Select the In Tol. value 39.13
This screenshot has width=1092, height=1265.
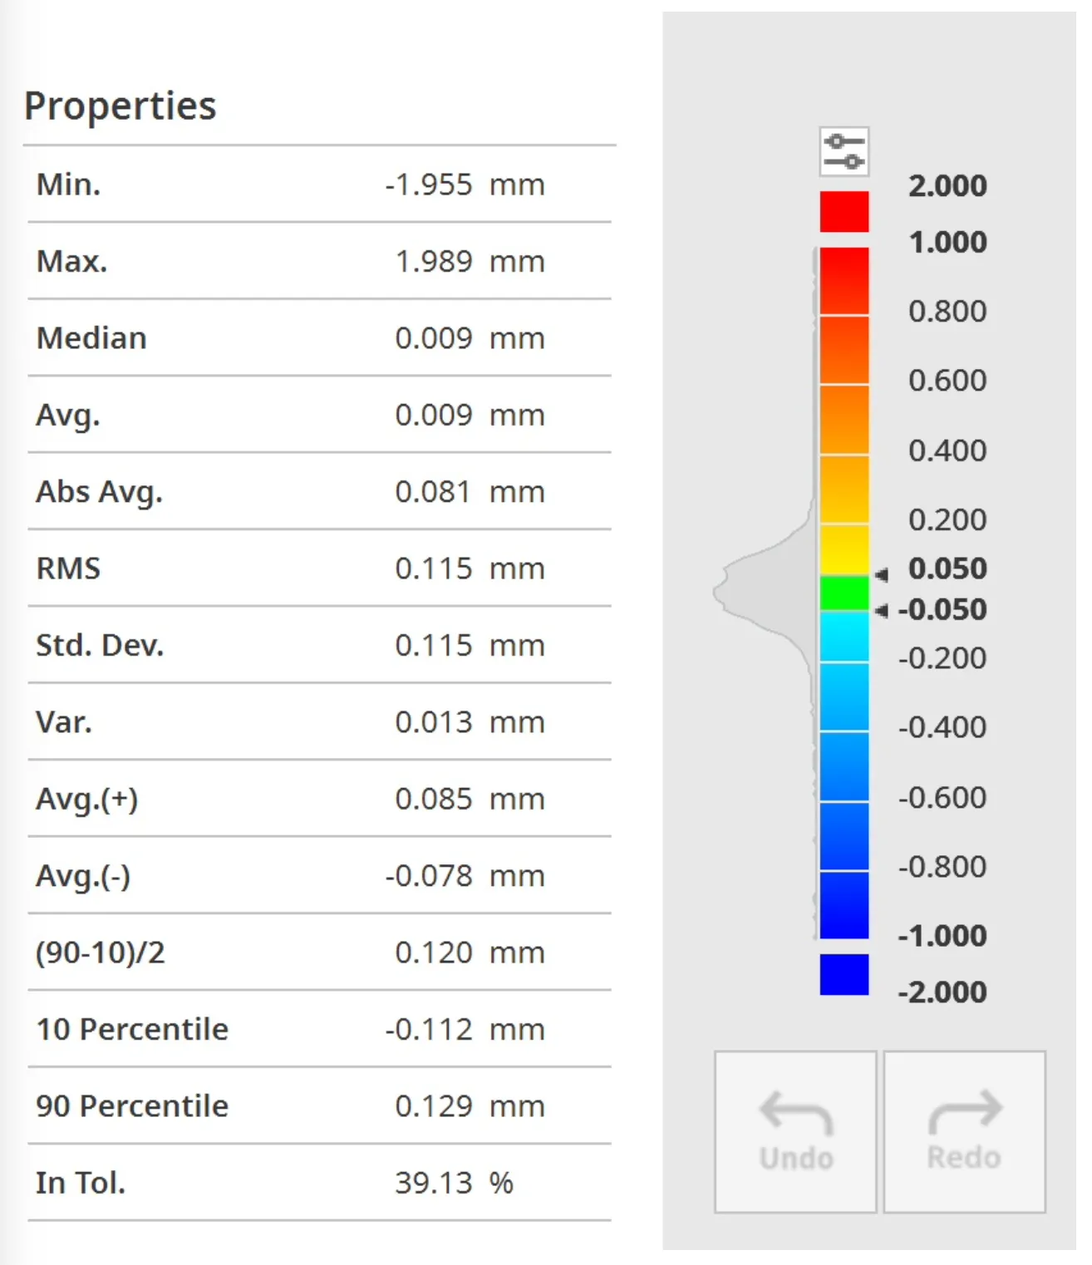click(434, 1183)
